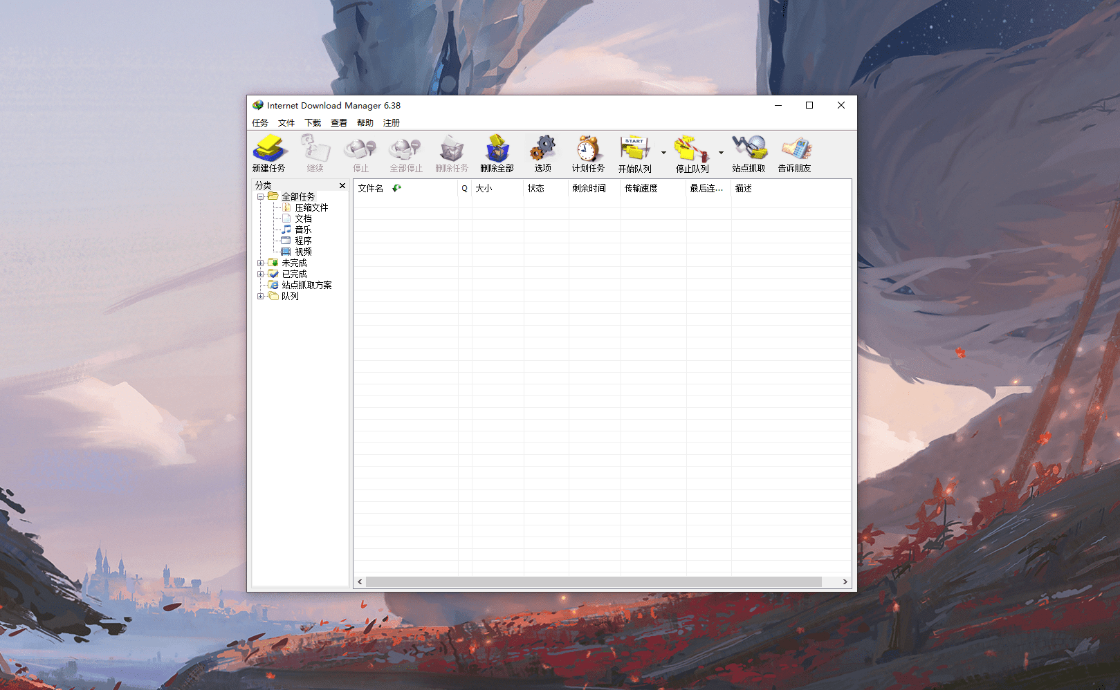Sort by 状态 column header

547,188
